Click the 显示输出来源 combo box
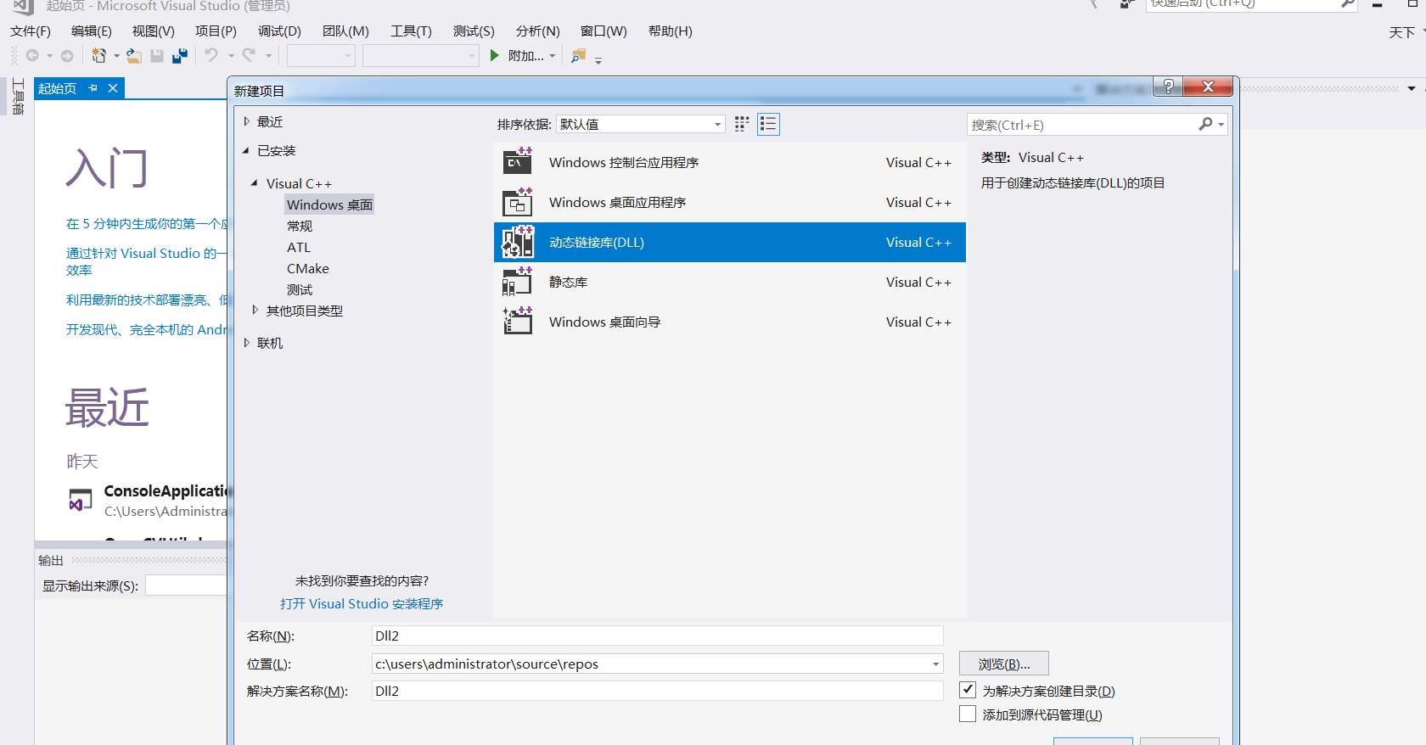The image size is (1426, 745). pos(186,585)
